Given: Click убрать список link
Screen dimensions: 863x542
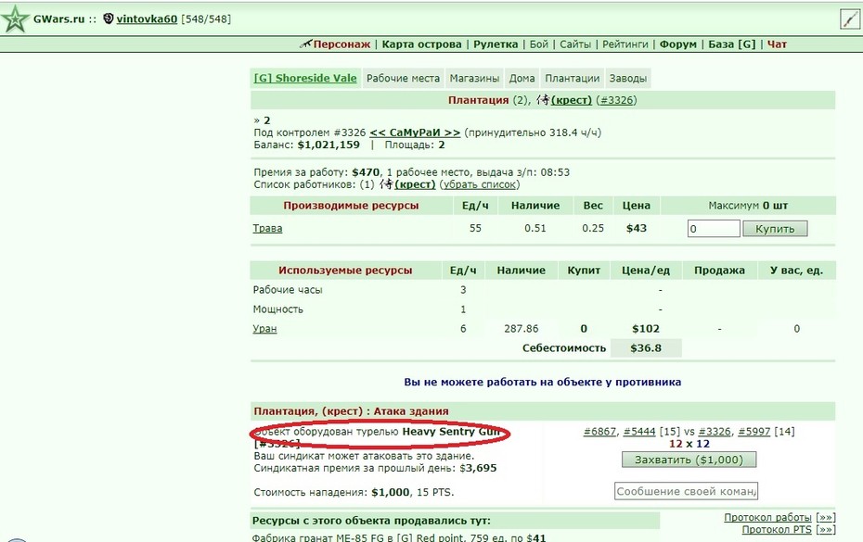Looking at the screenshot, I should (480, 184).
